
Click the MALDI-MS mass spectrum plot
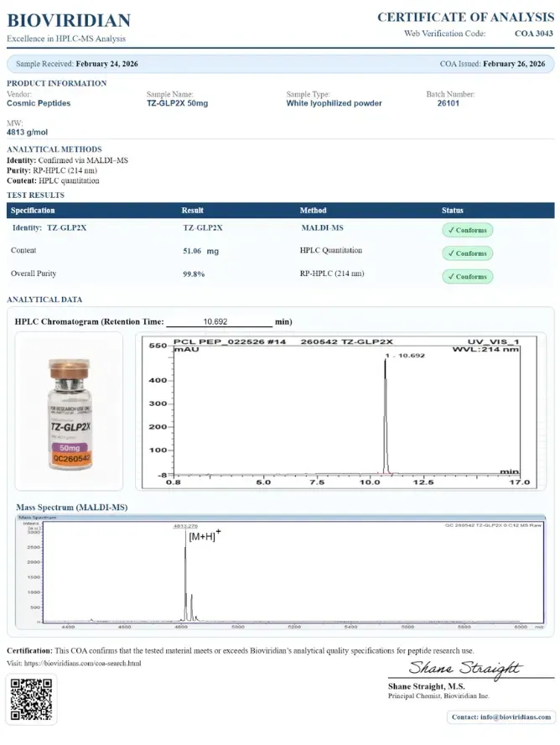coord(281,572)
